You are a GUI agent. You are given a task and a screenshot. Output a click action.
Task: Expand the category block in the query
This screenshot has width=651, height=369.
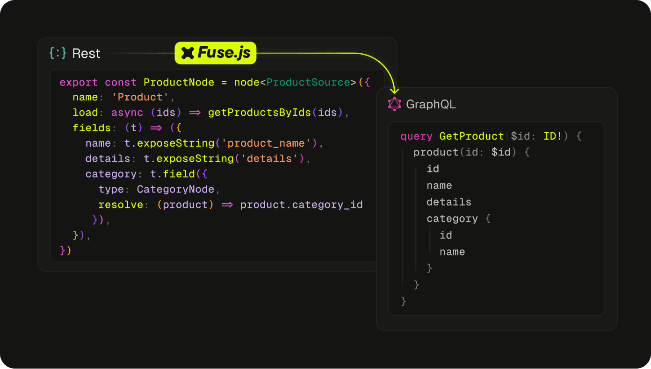(452, 218)
